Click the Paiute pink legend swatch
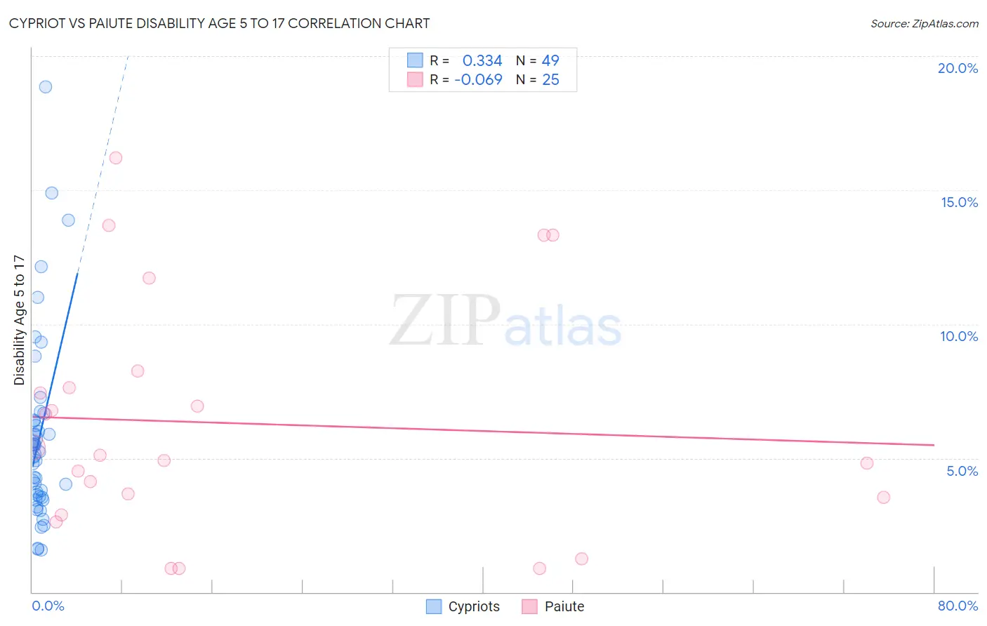Screen dimensions: 987x626 529,606
